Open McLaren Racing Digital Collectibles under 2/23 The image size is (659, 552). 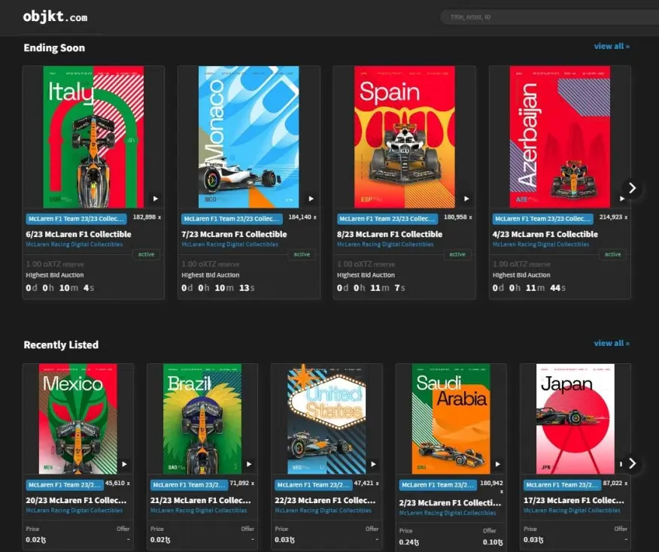point(448,513)
